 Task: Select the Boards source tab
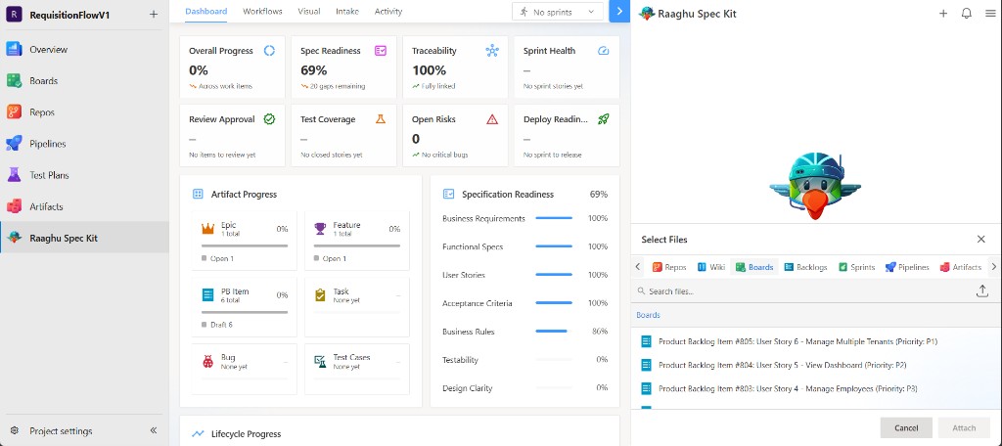pos(754,267)
